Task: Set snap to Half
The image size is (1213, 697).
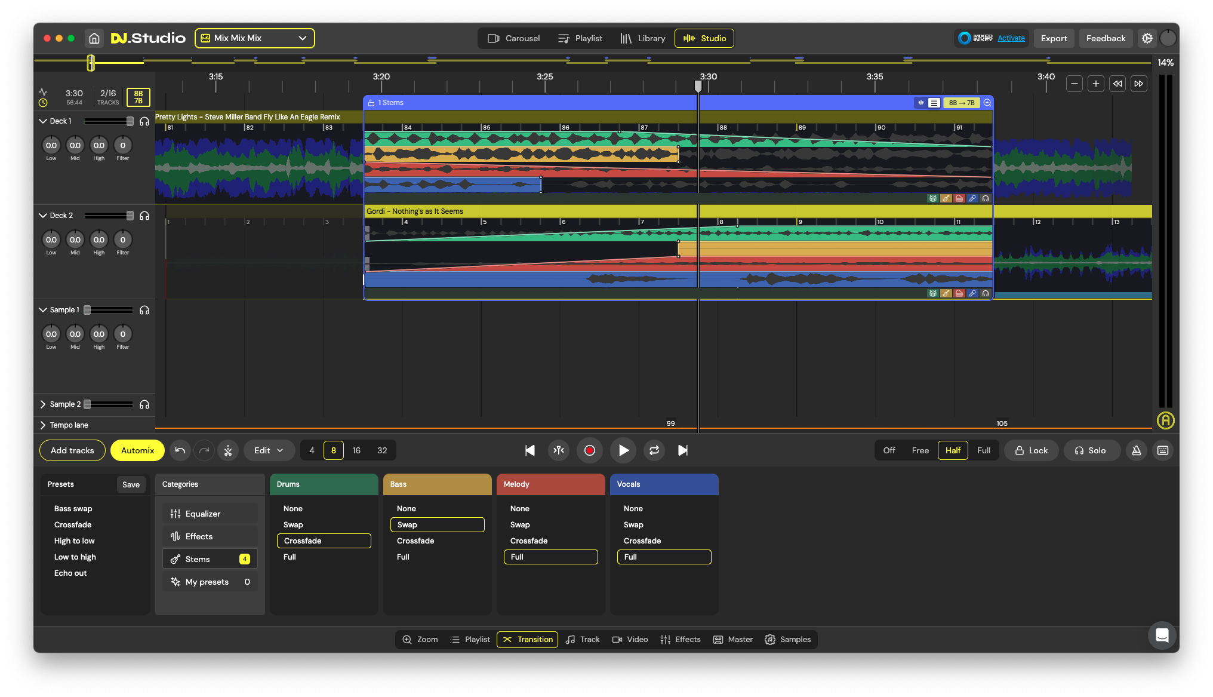Action: click(953, 450)
